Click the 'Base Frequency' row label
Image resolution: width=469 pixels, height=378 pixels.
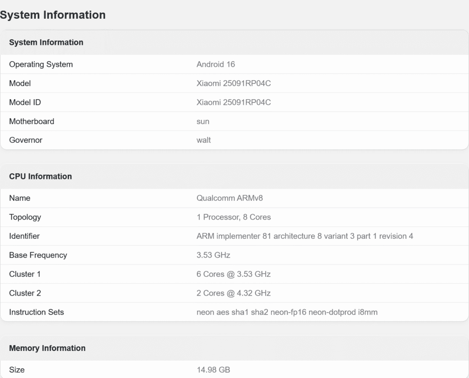(x=38, y=255)
